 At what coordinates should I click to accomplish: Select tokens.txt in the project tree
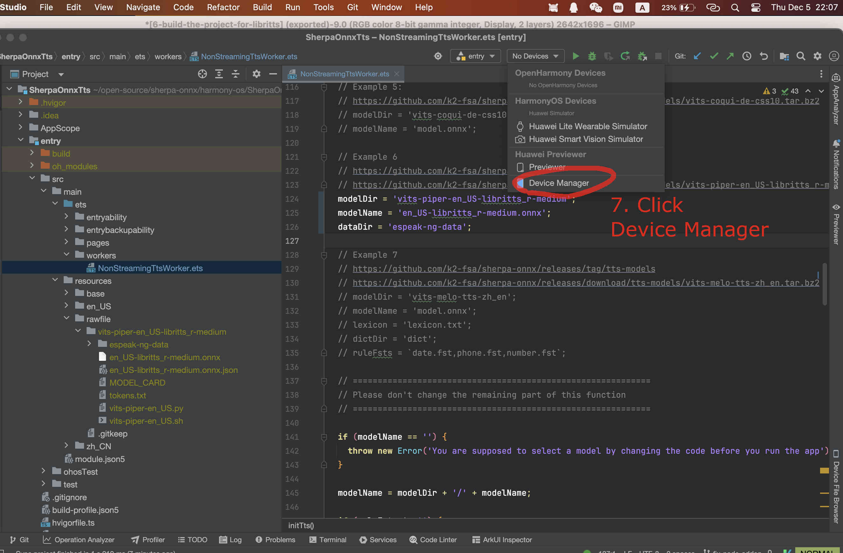coord(128,395)
